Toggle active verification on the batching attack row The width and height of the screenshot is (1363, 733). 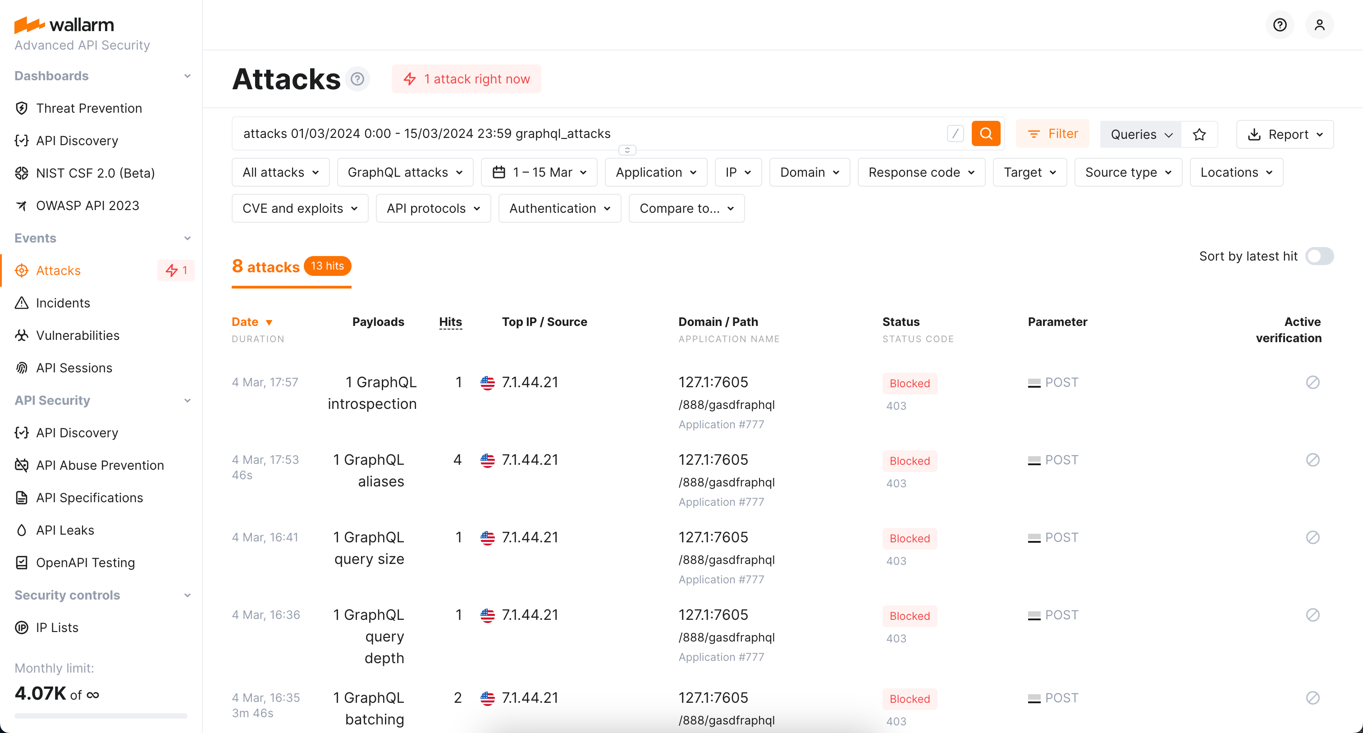click(x=1313, y=697)
